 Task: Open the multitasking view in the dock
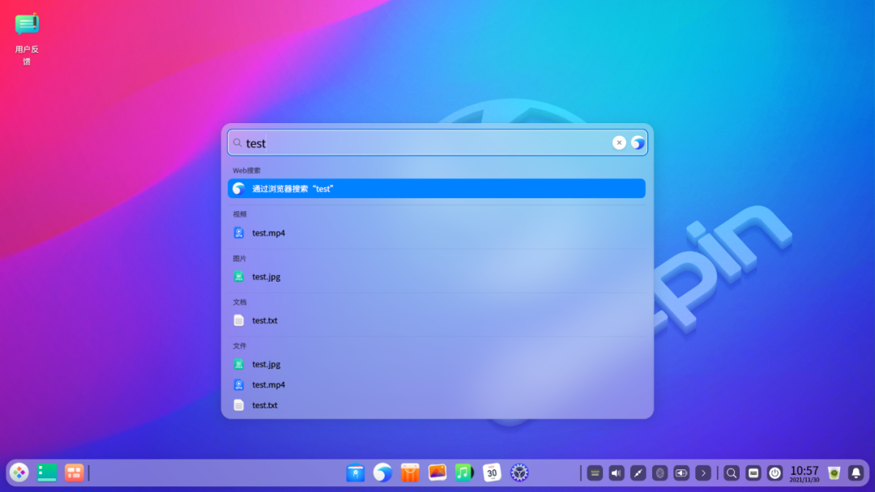(75, 473)
